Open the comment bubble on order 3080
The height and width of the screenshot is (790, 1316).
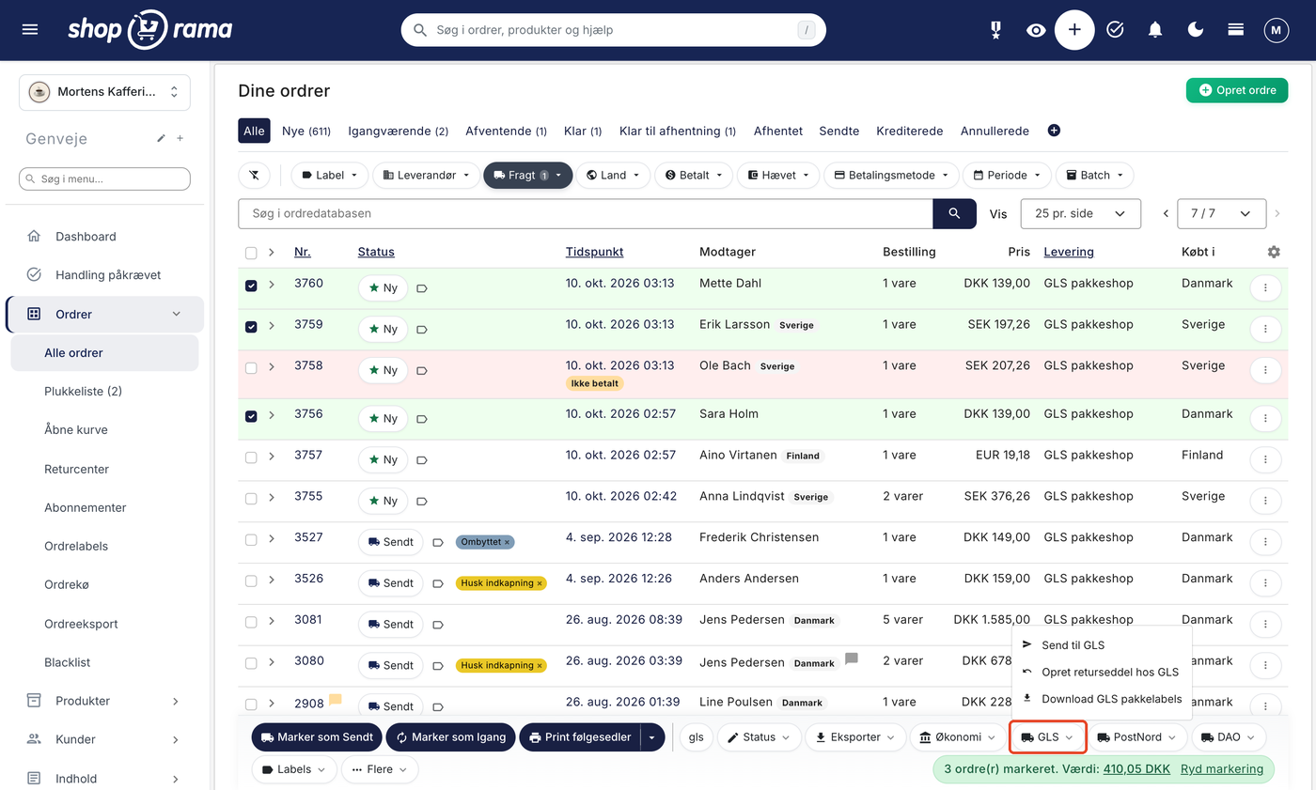pyautogui.click(x=852, y=658)
